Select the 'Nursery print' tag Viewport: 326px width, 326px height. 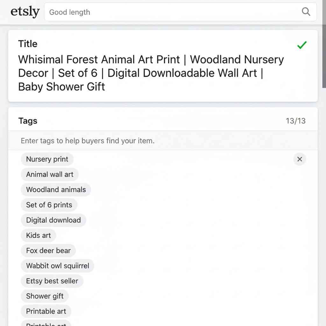coord(47,159)
